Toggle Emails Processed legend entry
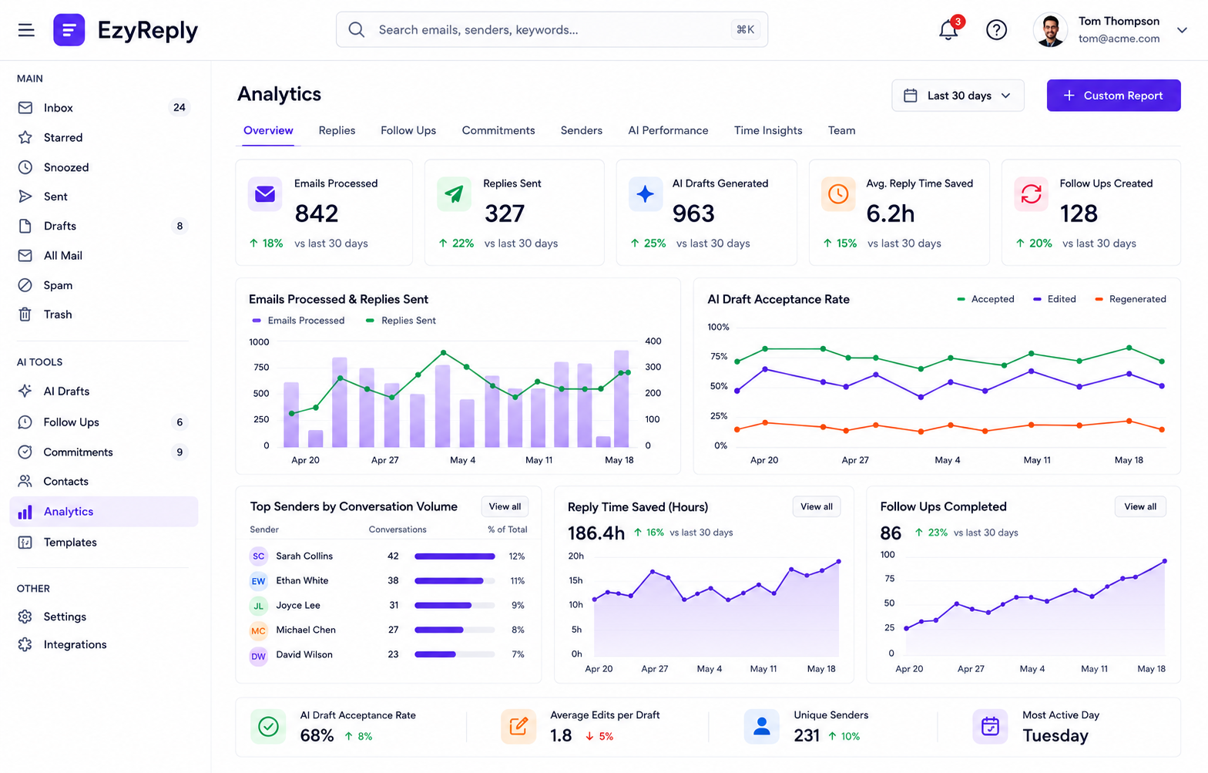 (x=298, y=321)
